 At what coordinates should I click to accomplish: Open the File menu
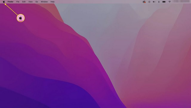(x=18, y=2)
